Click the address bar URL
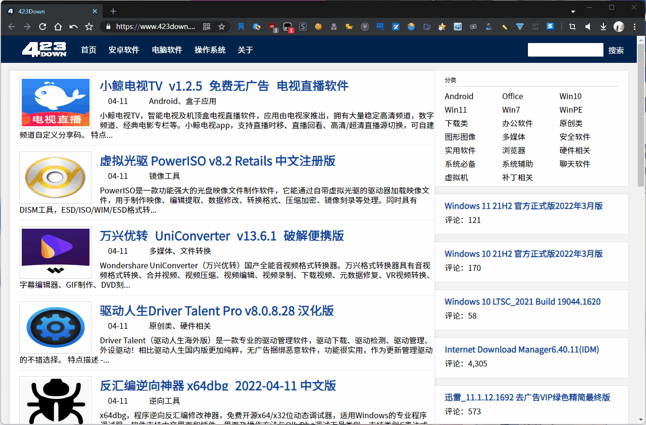Screen dimensions: 646x425 tap(155, 27)
